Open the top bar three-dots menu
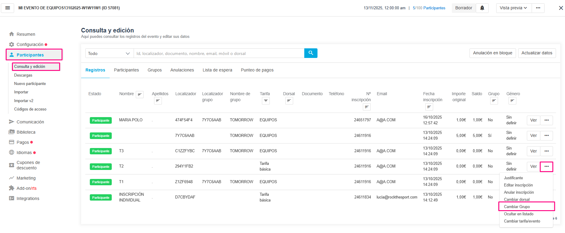565x233 pixels. [x=538, y=8]
